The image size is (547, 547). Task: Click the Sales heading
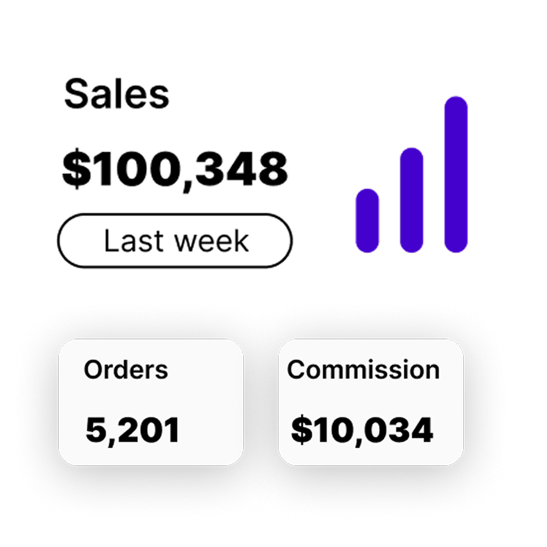click(116, 95)
